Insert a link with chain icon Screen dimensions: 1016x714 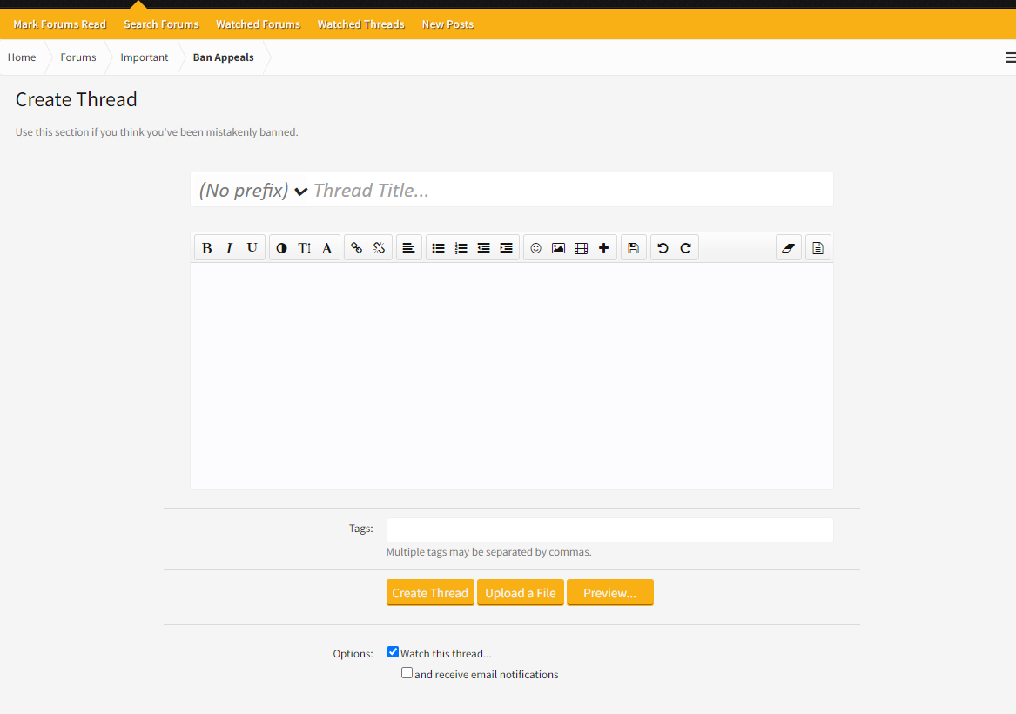(356, 248)
